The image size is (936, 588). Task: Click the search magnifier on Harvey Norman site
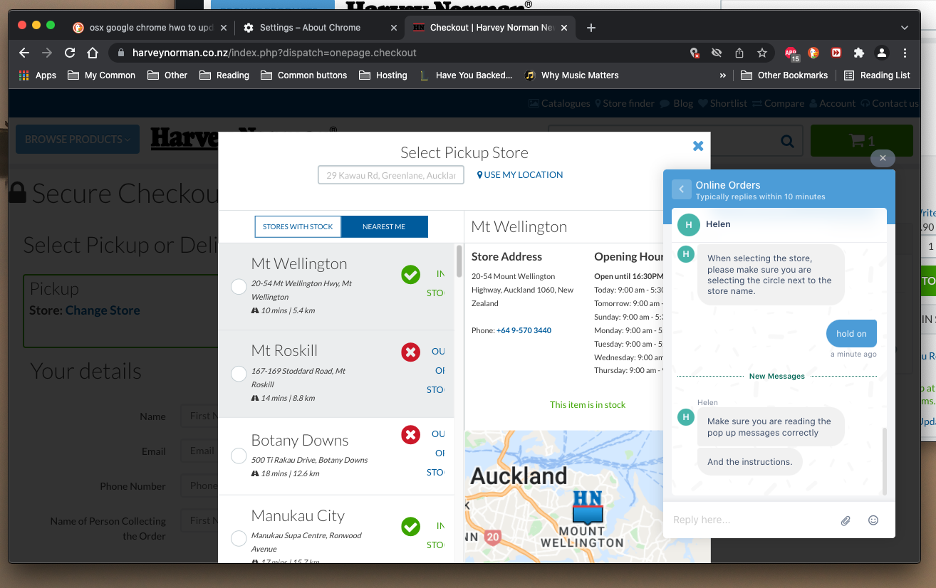click(x=787, y=141)
